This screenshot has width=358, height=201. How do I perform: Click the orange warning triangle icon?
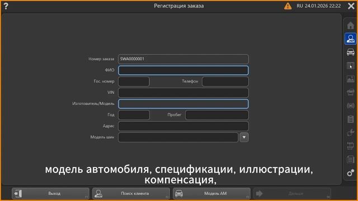coord(288,6)
